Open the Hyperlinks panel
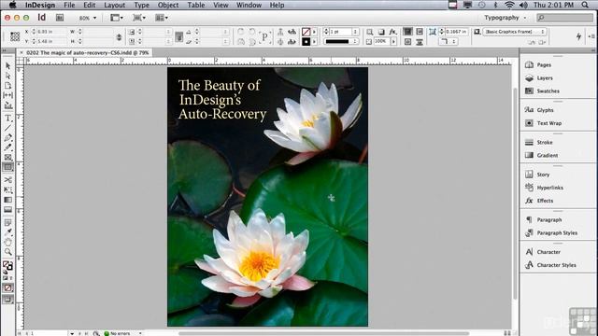The image size is (598, 336). click(x=544, y=188)
